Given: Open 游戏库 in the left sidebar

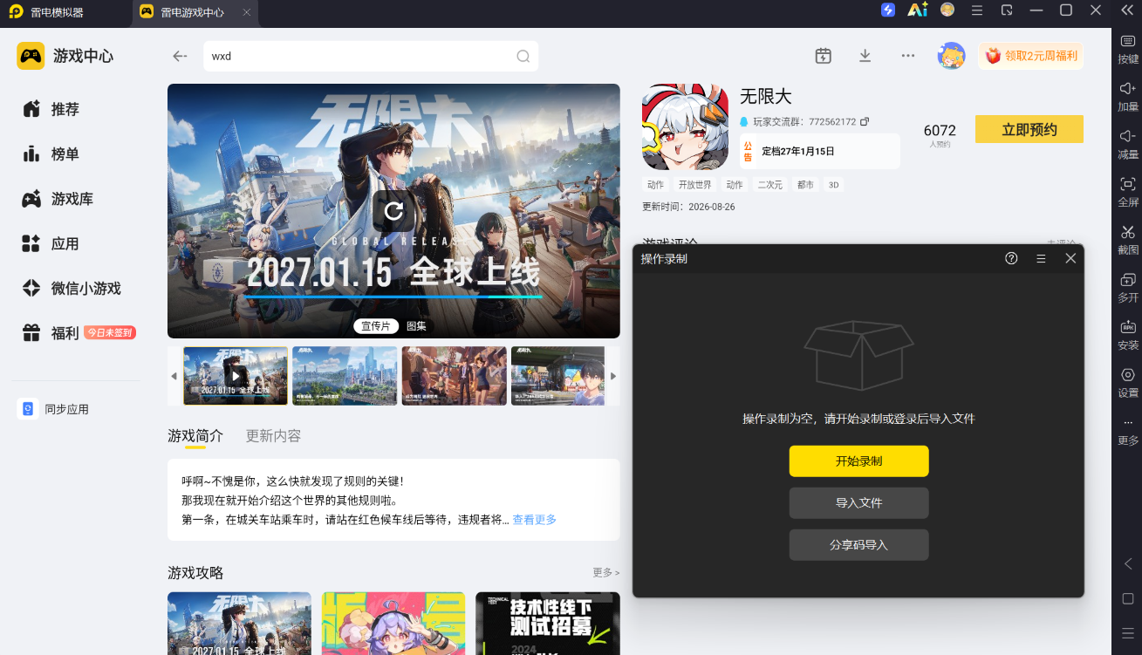Looking at the screenshot, I should (72, 199).
